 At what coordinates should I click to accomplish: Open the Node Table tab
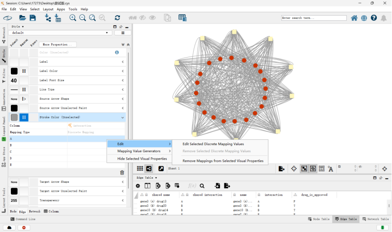319,219
